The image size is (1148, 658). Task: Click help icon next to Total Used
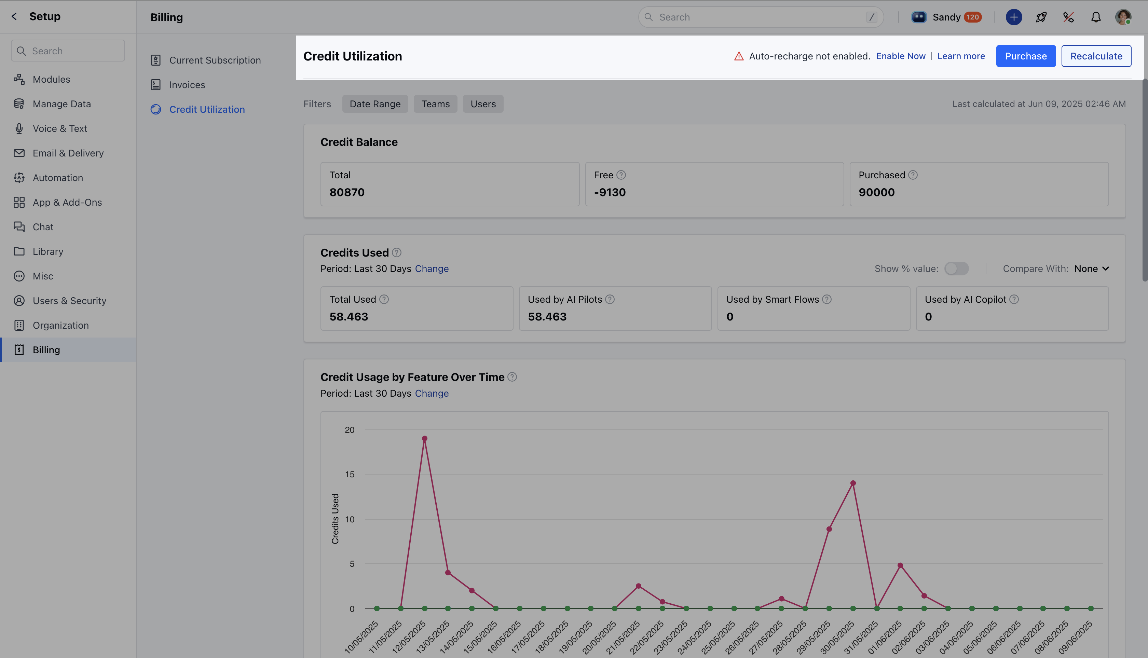coord(384,300)
